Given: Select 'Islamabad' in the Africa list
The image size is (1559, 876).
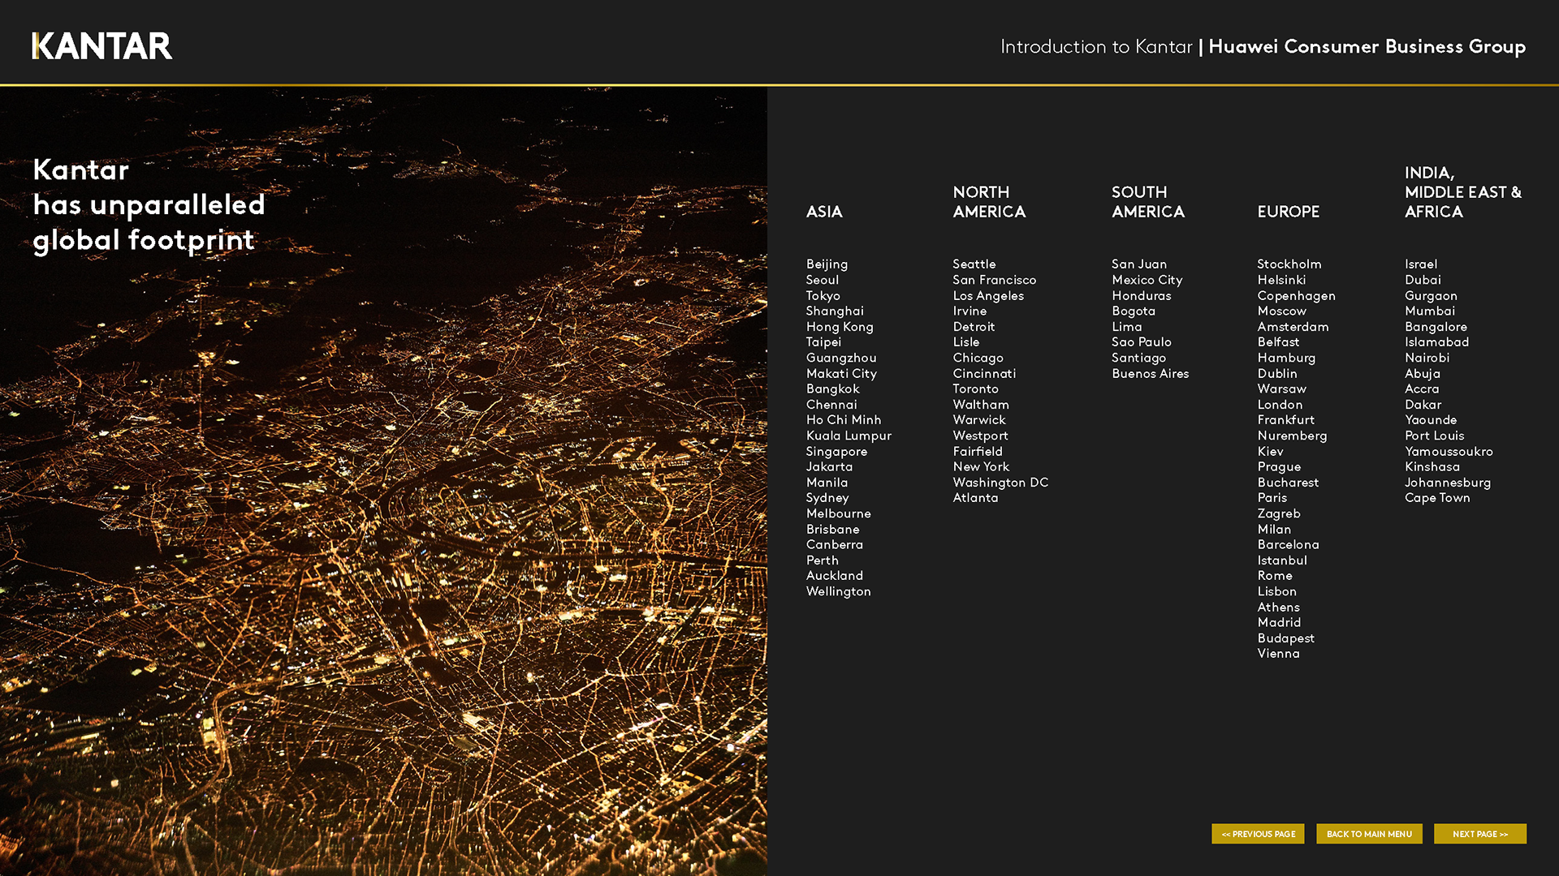Looking at the screenshot, I should click(1437, 342).
